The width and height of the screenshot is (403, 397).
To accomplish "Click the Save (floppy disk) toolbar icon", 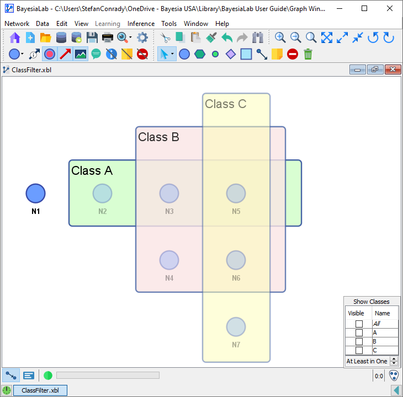I will (92, 37).
